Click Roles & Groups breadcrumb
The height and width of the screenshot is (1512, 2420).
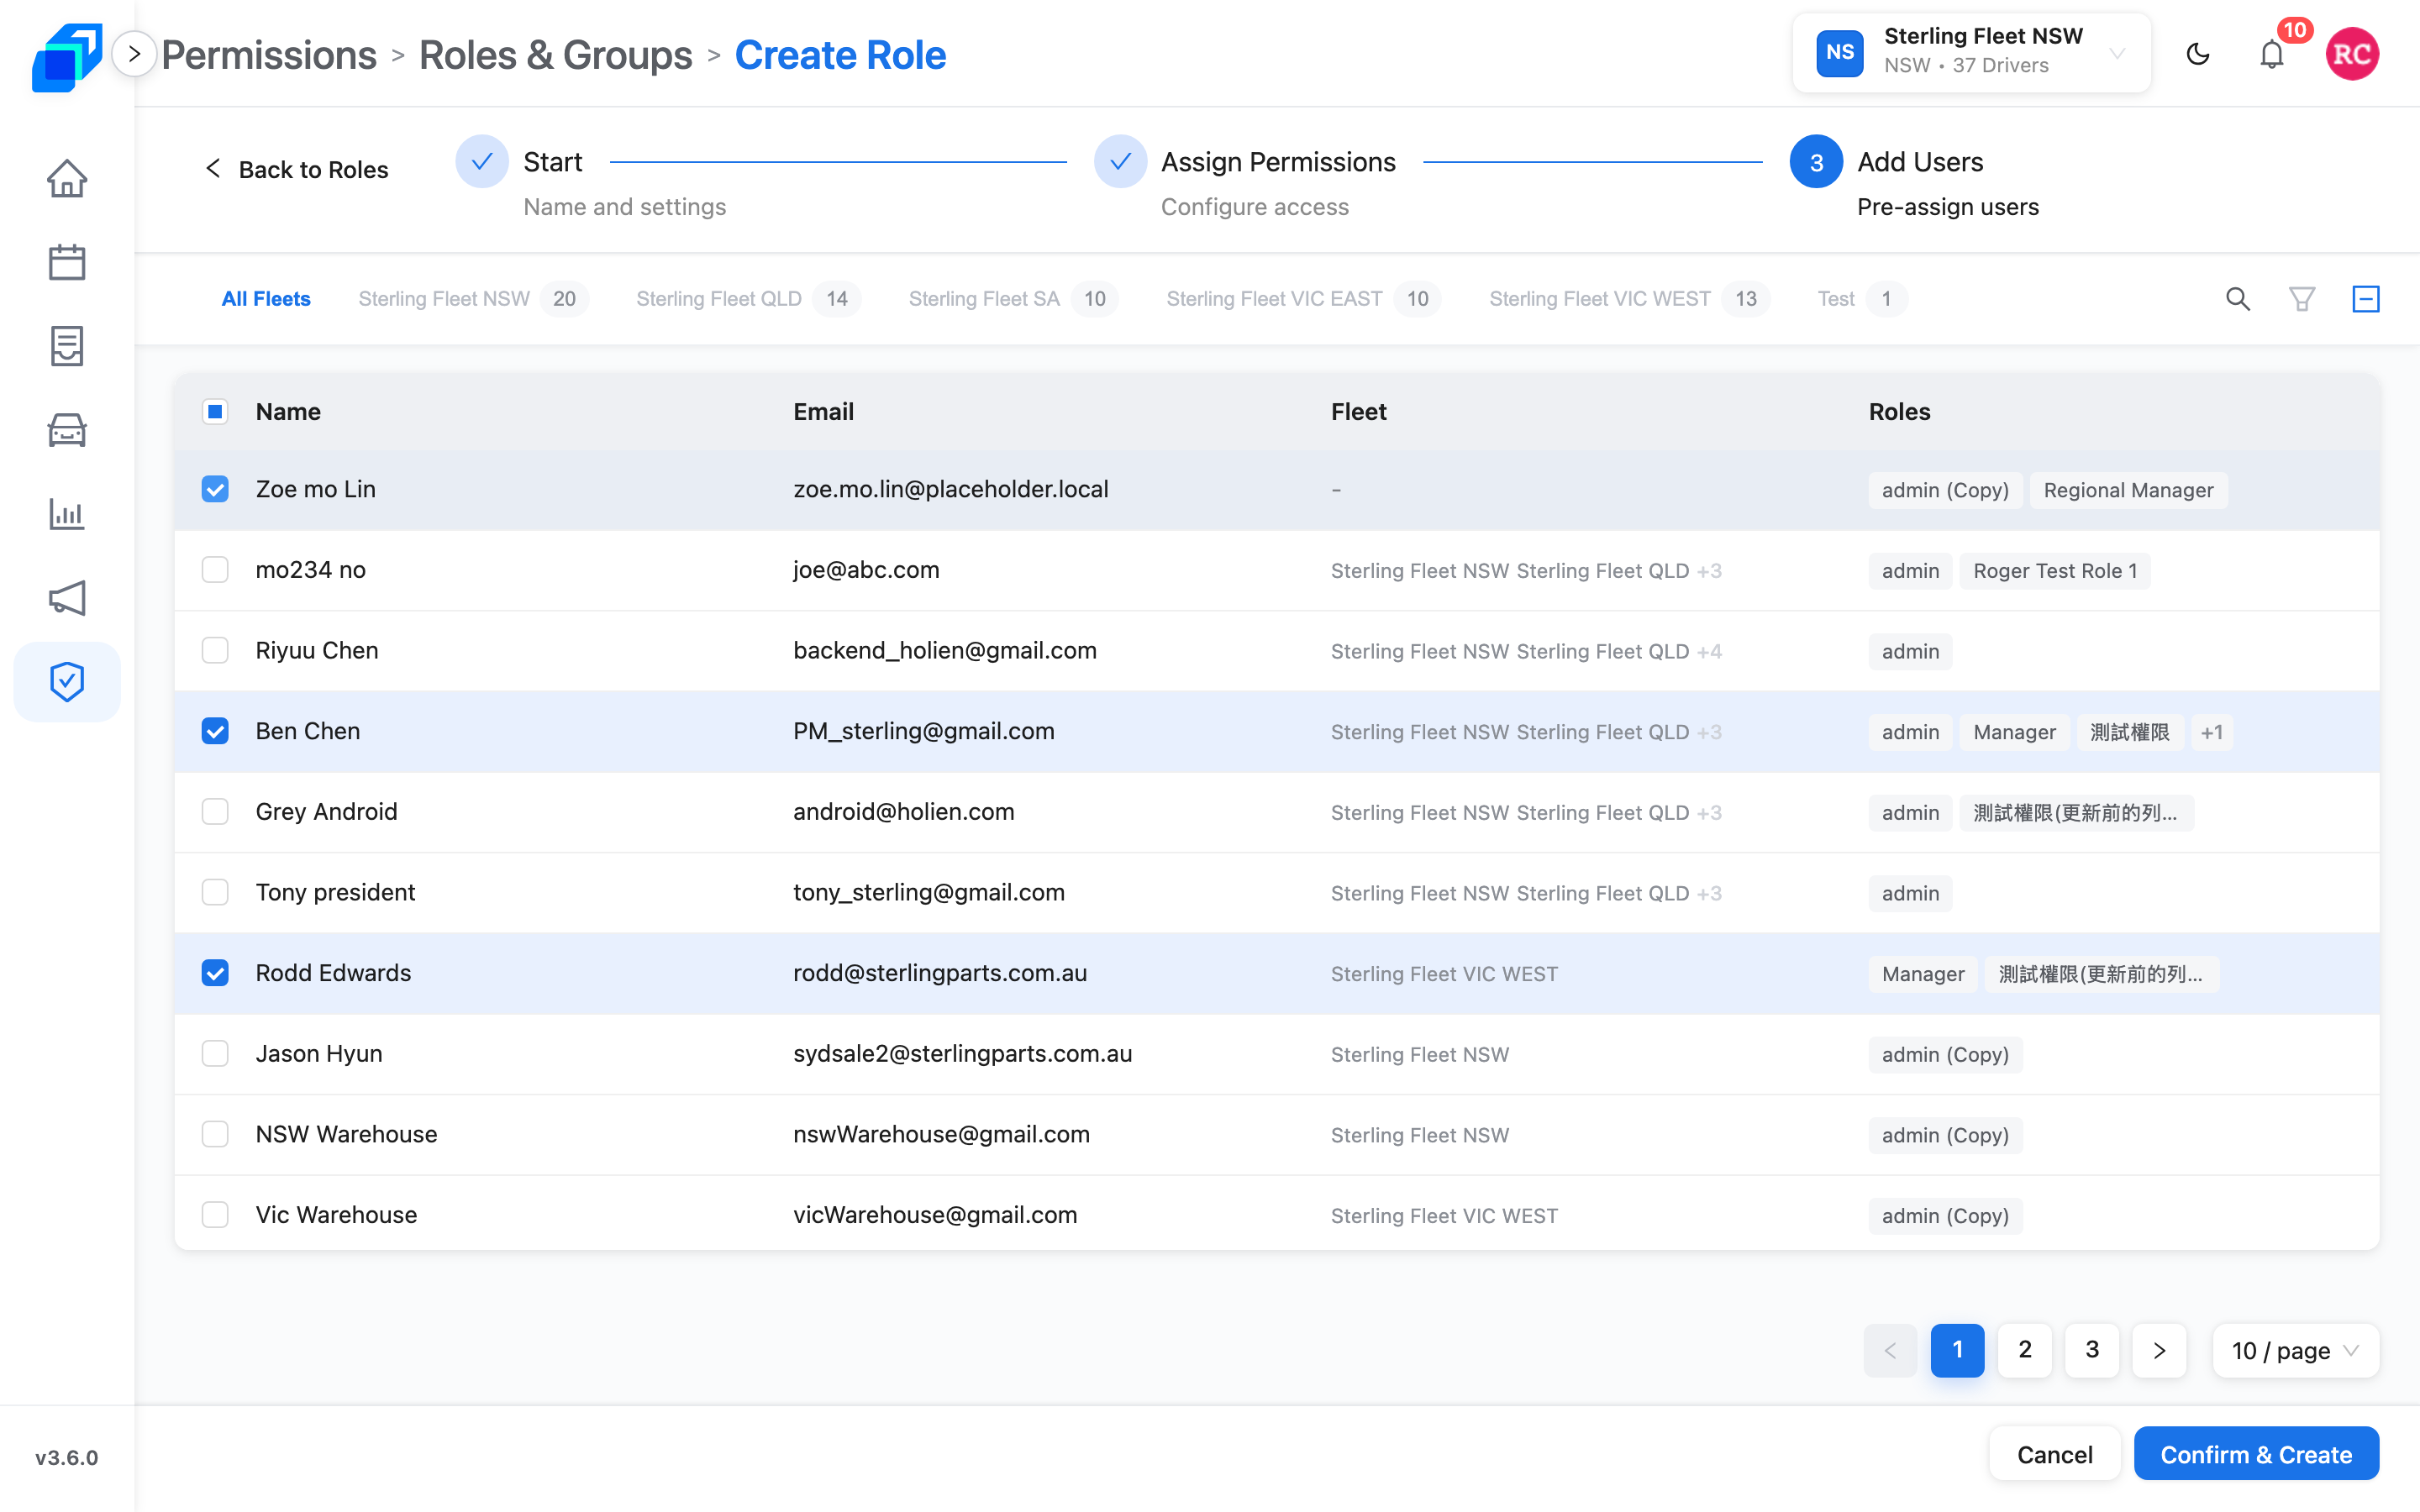[555, 55]
